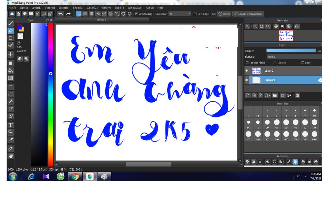Open the Layer1 settings gear
Viewport: 322px width, 208px height.
click(x=320, y=80)
